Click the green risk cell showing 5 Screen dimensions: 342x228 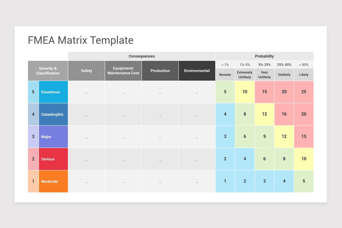click(x=225, y=92)
